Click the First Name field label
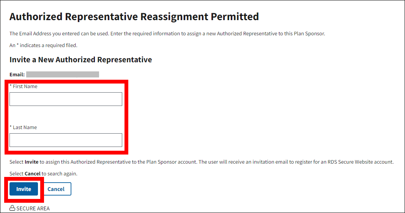The image size is (405, 213). click(25, 87)
